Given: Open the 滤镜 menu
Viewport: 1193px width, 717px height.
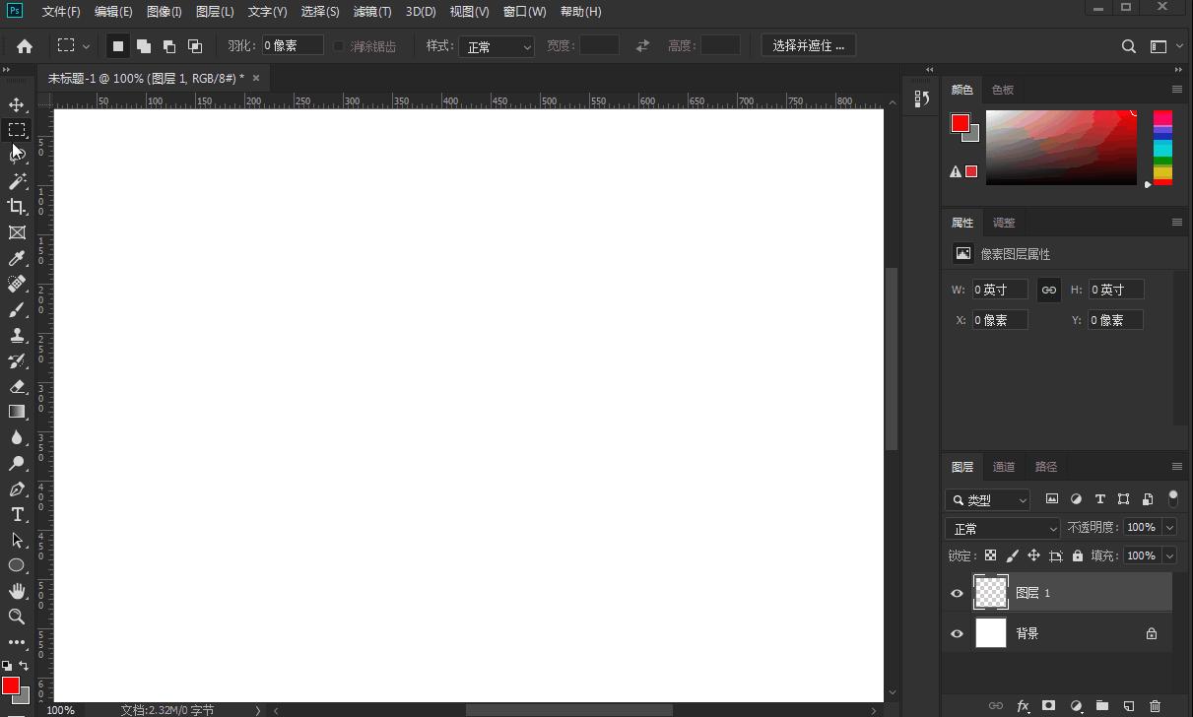Looking at the screenshot, I should (x=372, y=11).
